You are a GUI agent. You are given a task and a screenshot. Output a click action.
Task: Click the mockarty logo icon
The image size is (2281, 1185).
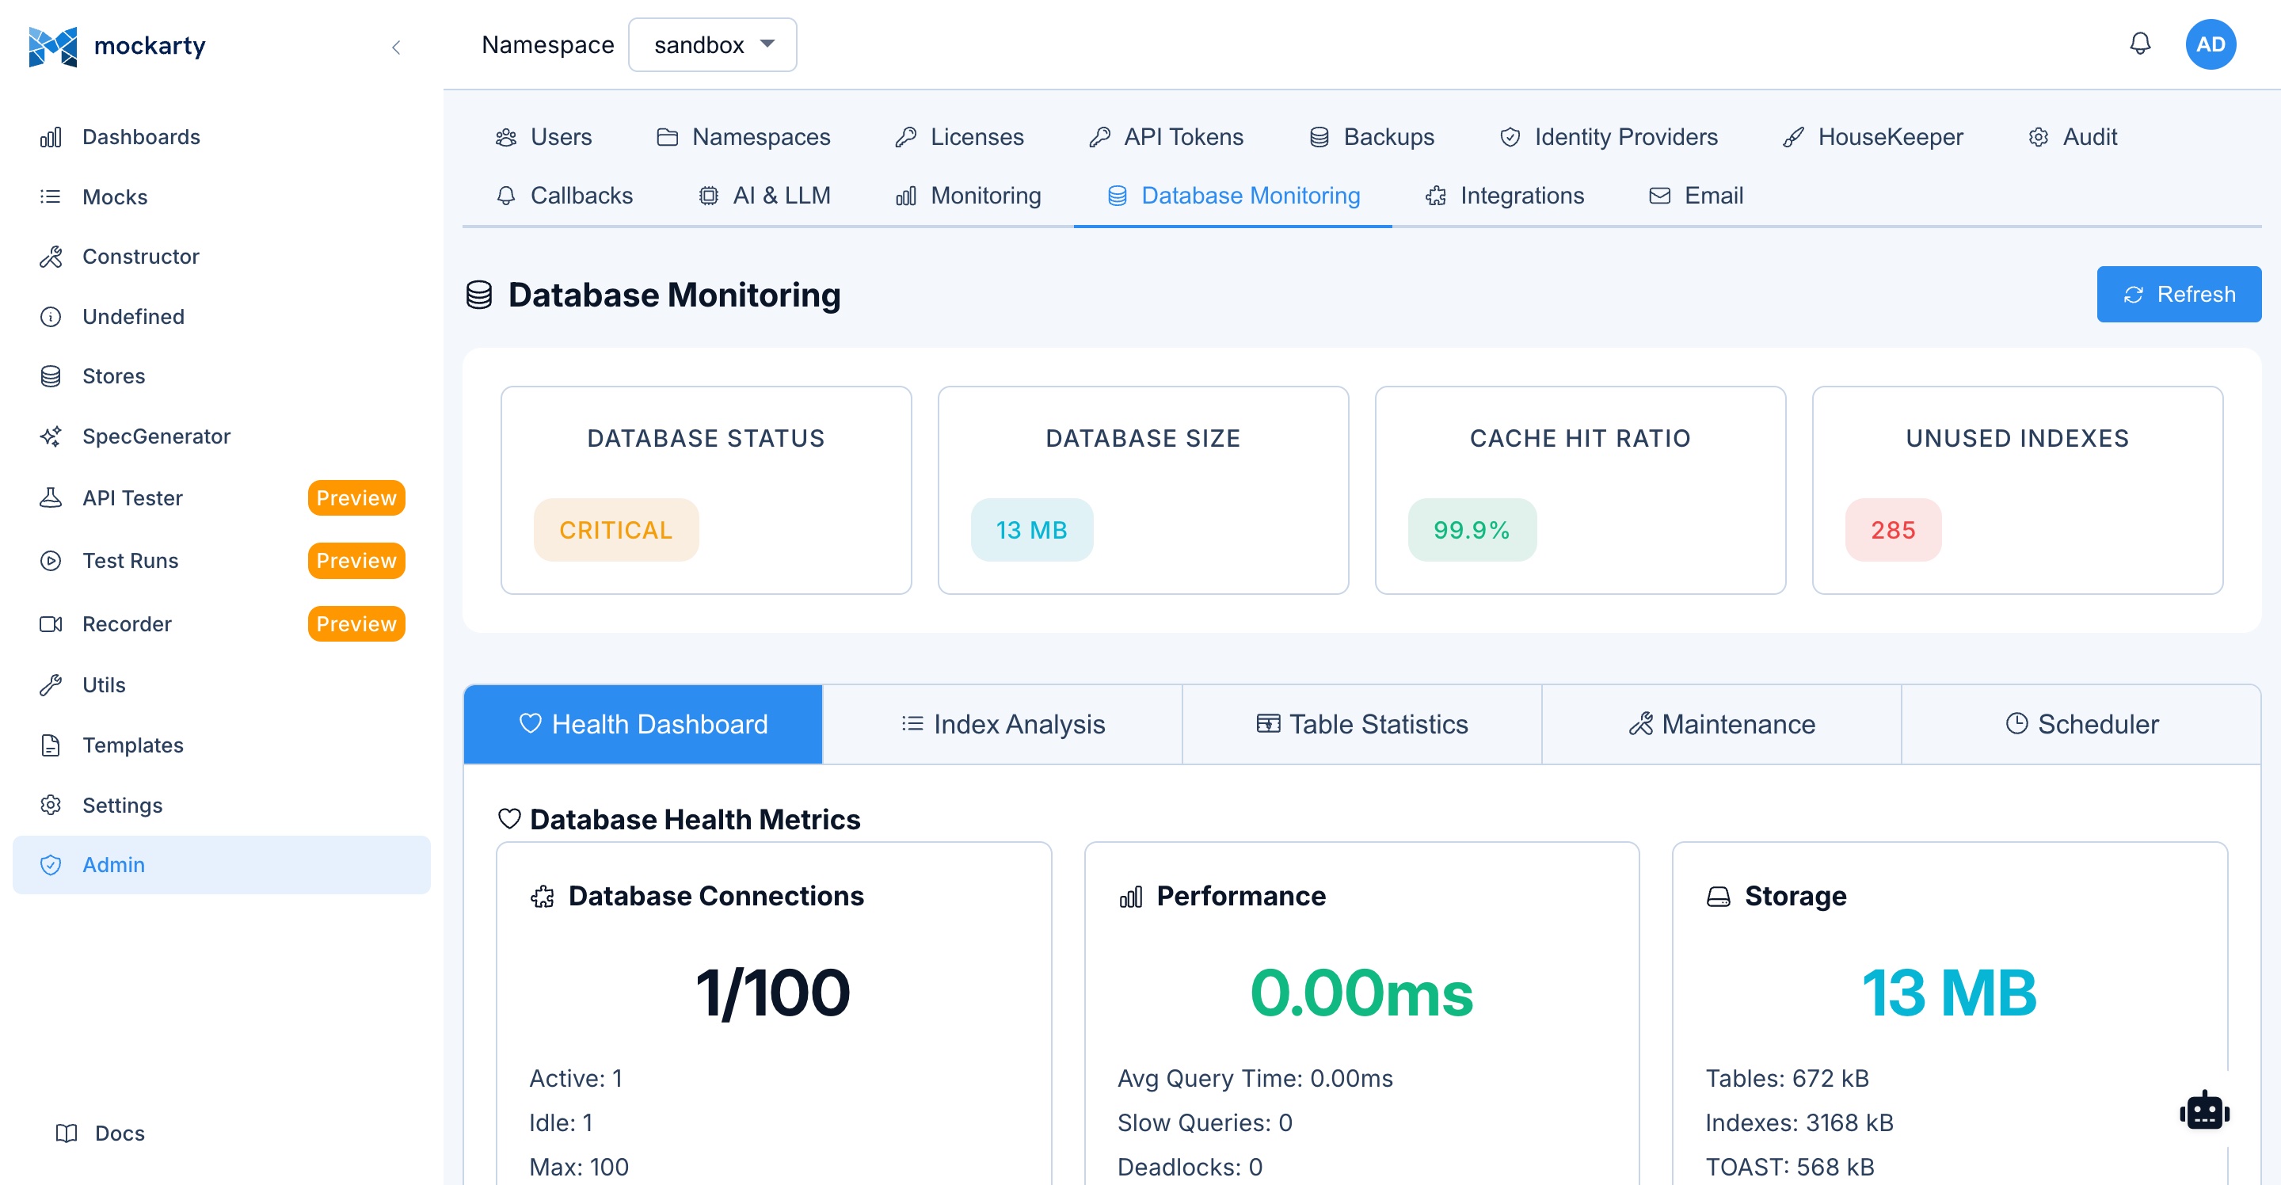coord(52,46)
